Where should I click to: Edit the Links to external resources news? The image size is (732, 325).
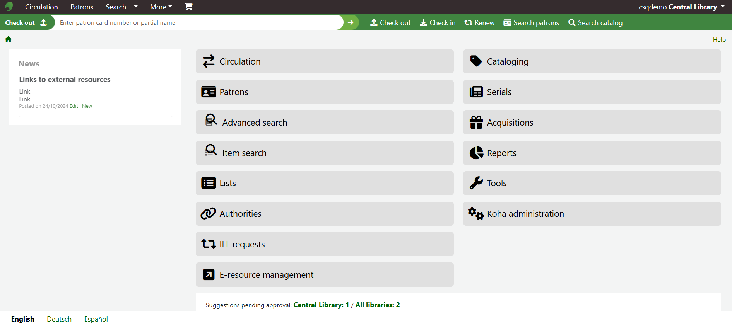click(x=74, y=106)
